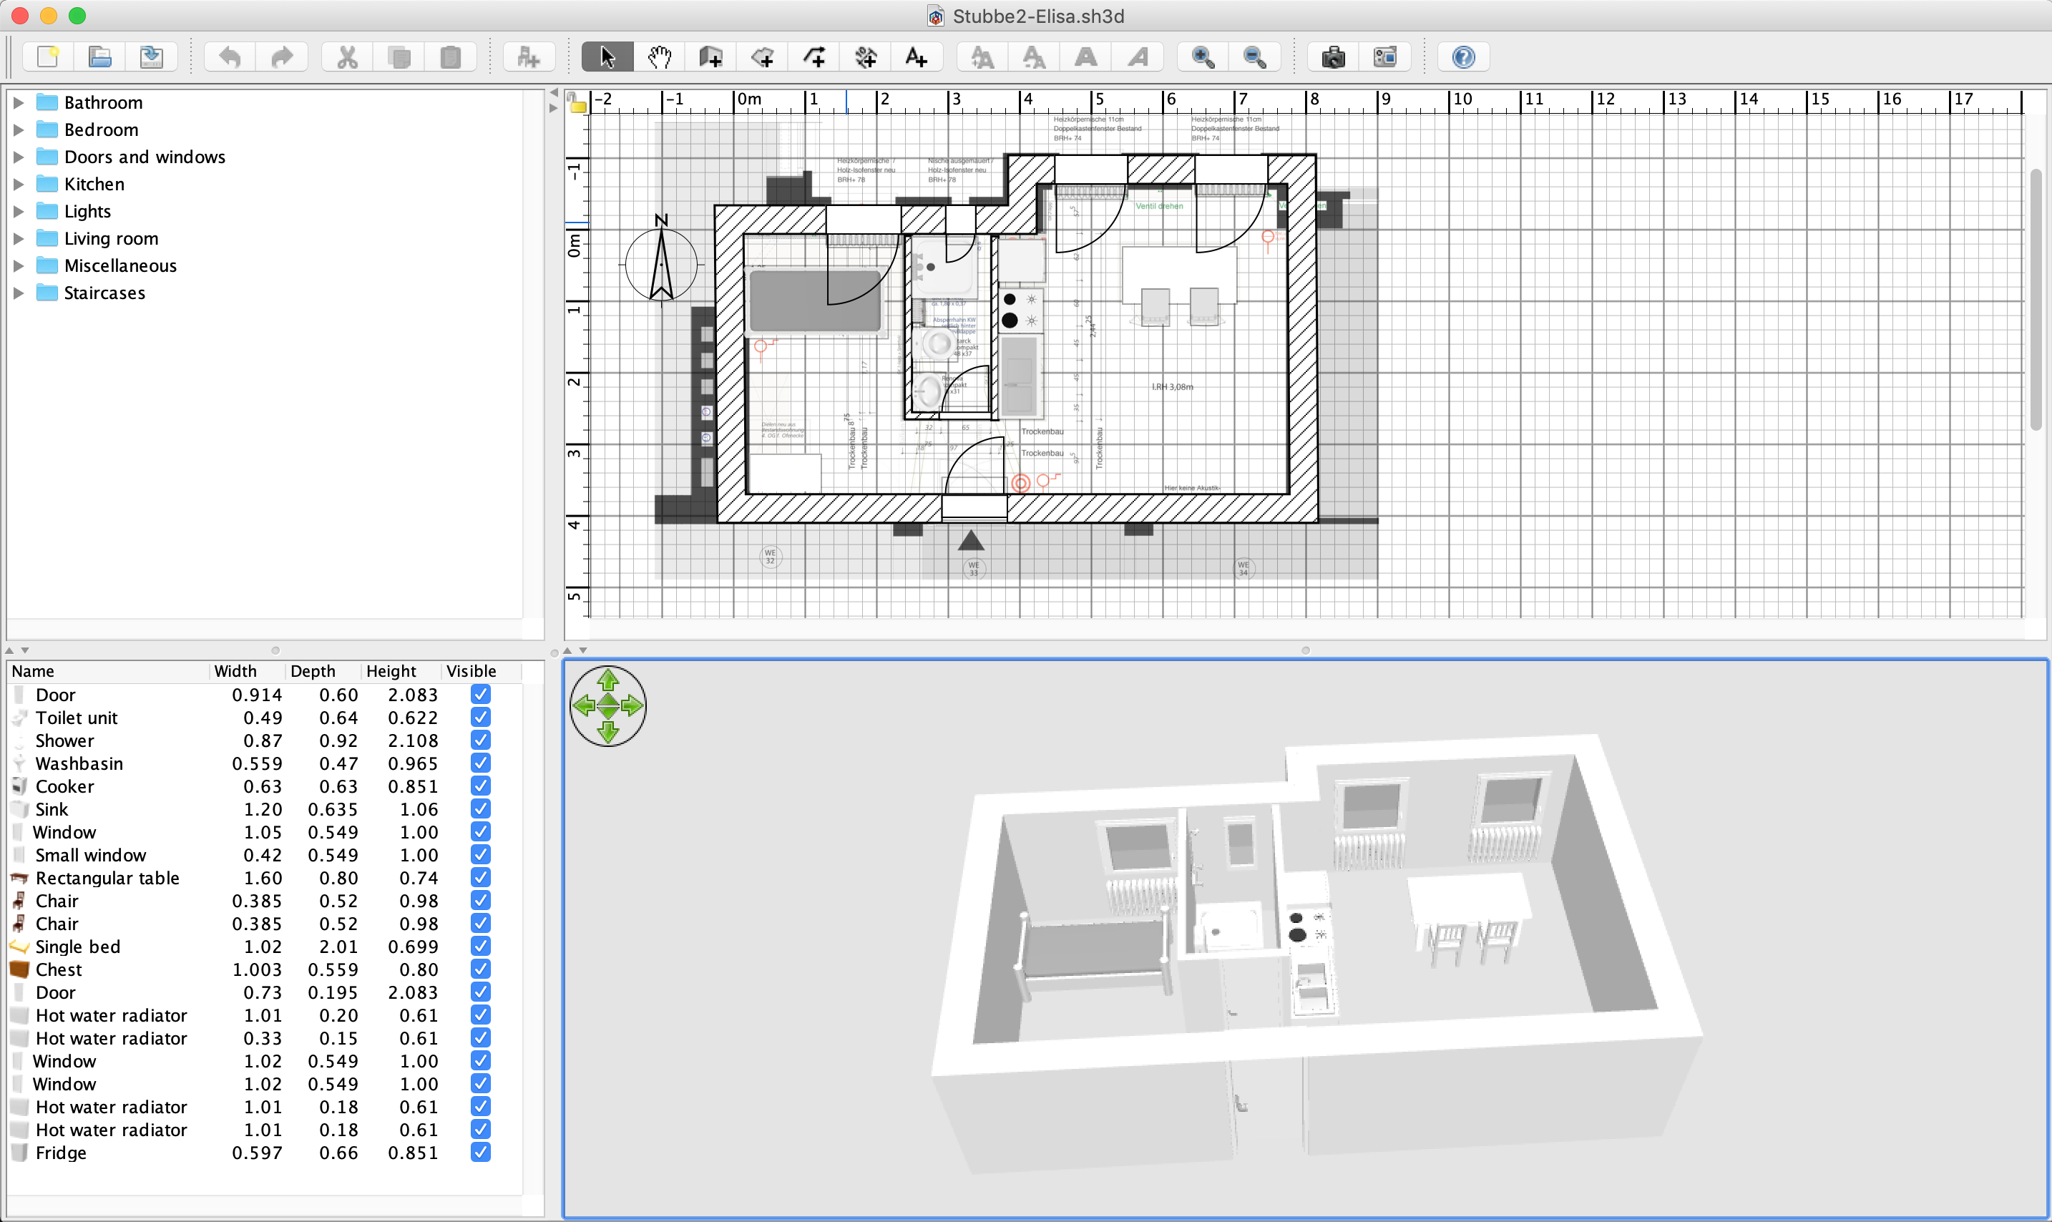Toggle visibility of the Single bed
Viewport: 2052px width, 1222px height.
point(481,946)
